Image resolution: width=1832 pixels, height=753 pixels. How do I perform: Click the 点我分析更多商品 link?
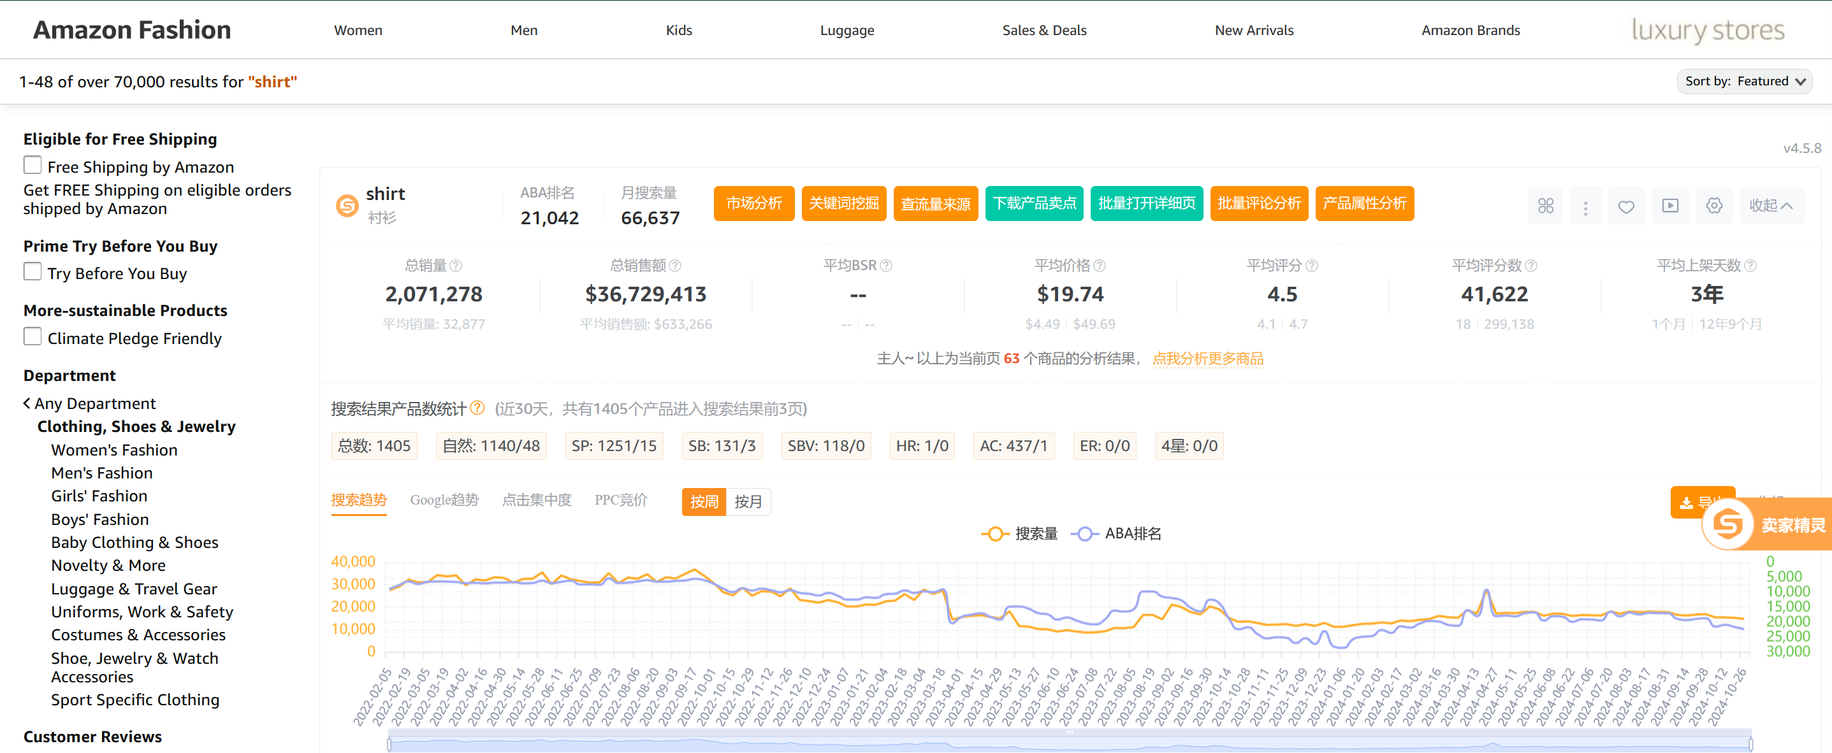point(1207,359)
